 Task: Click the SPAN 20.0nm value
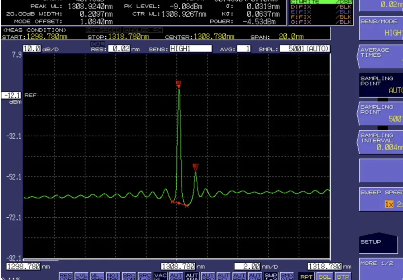[291, 37]
